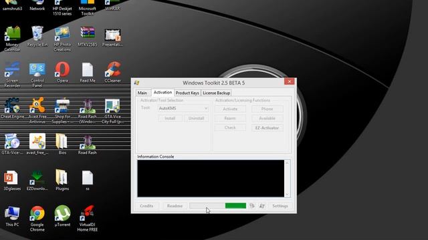
Task: Open Control Panel desktop icon
Action: (37, 75)
